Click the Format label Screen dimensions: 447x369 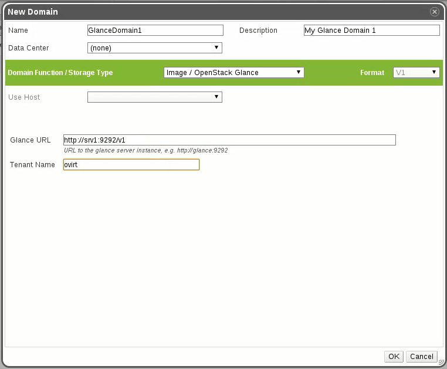372,73
